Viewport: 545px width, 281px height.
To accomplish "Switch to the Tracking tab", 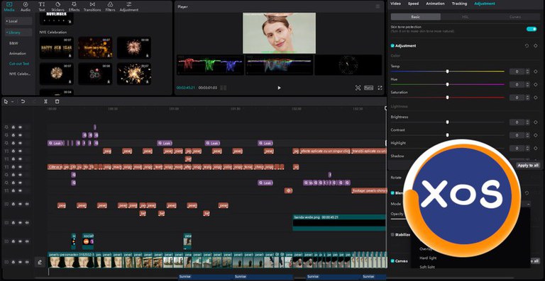I will click(459, 4).
